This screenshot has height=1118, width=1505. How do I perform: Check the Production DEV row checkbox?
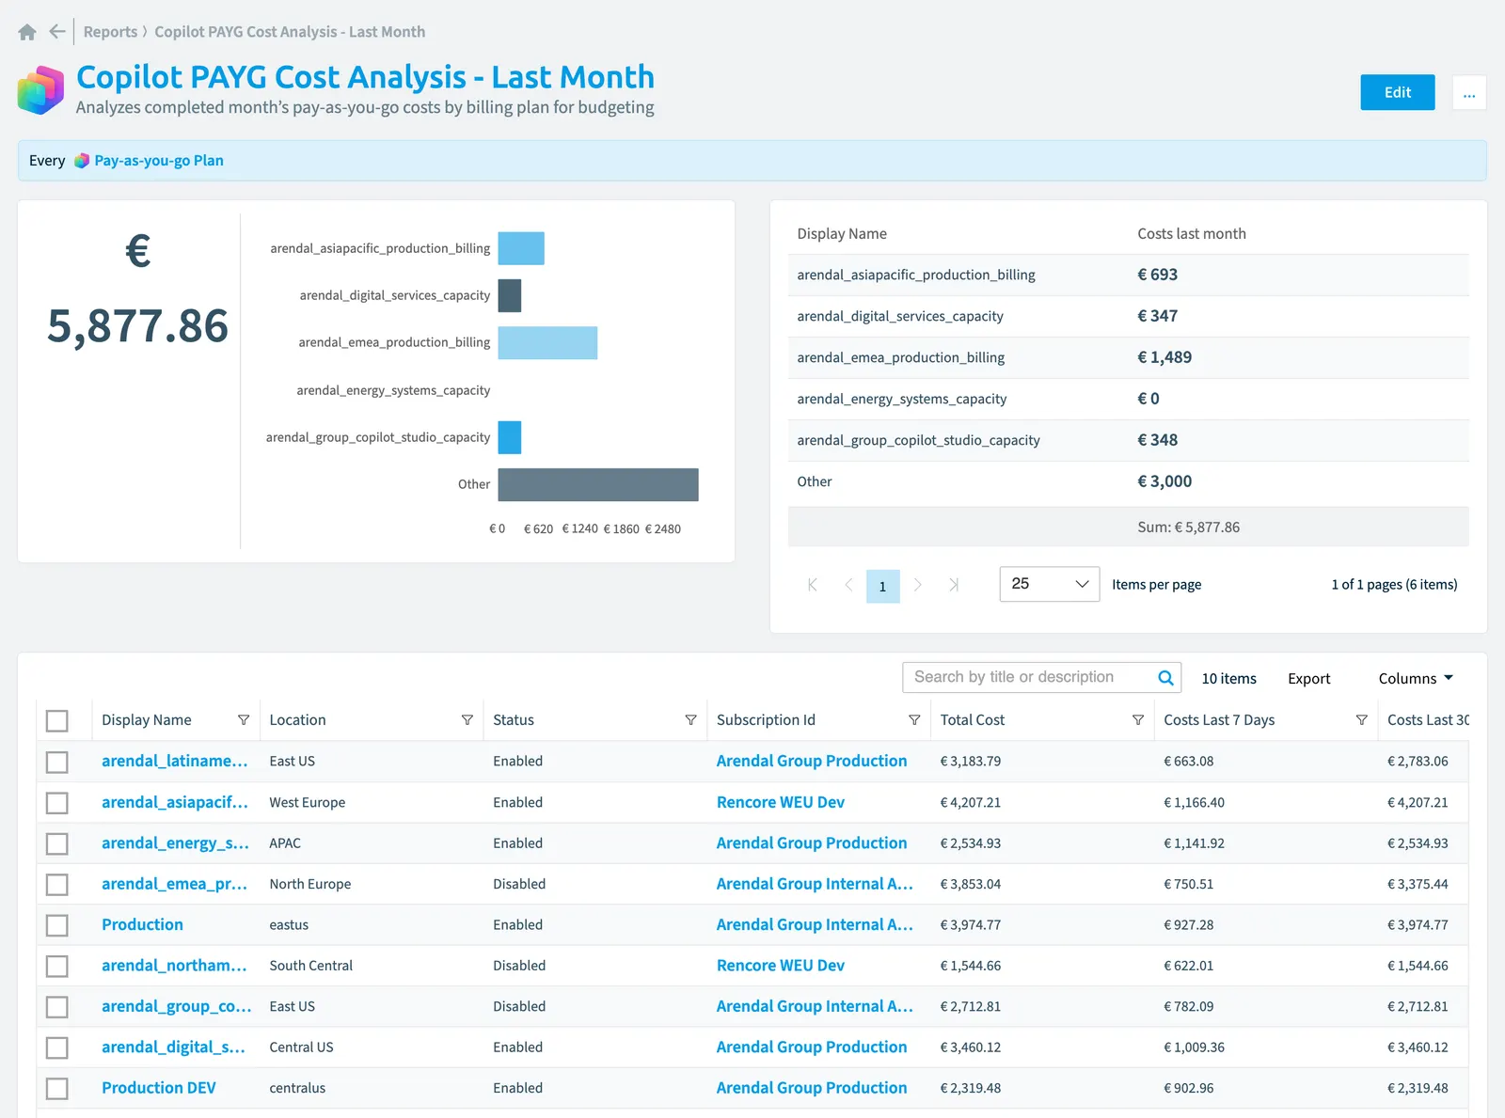pyautogui.click(x=57, y=1089)
